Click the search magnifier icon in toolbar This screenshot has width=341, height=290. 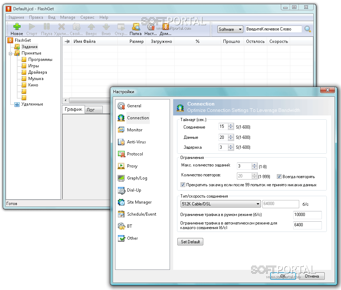tap(307, 29)
